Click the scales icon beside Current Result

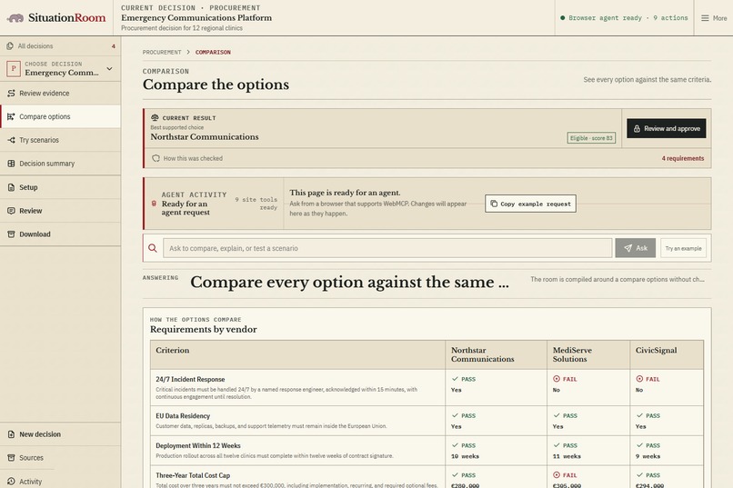click(x=155, y=117)
